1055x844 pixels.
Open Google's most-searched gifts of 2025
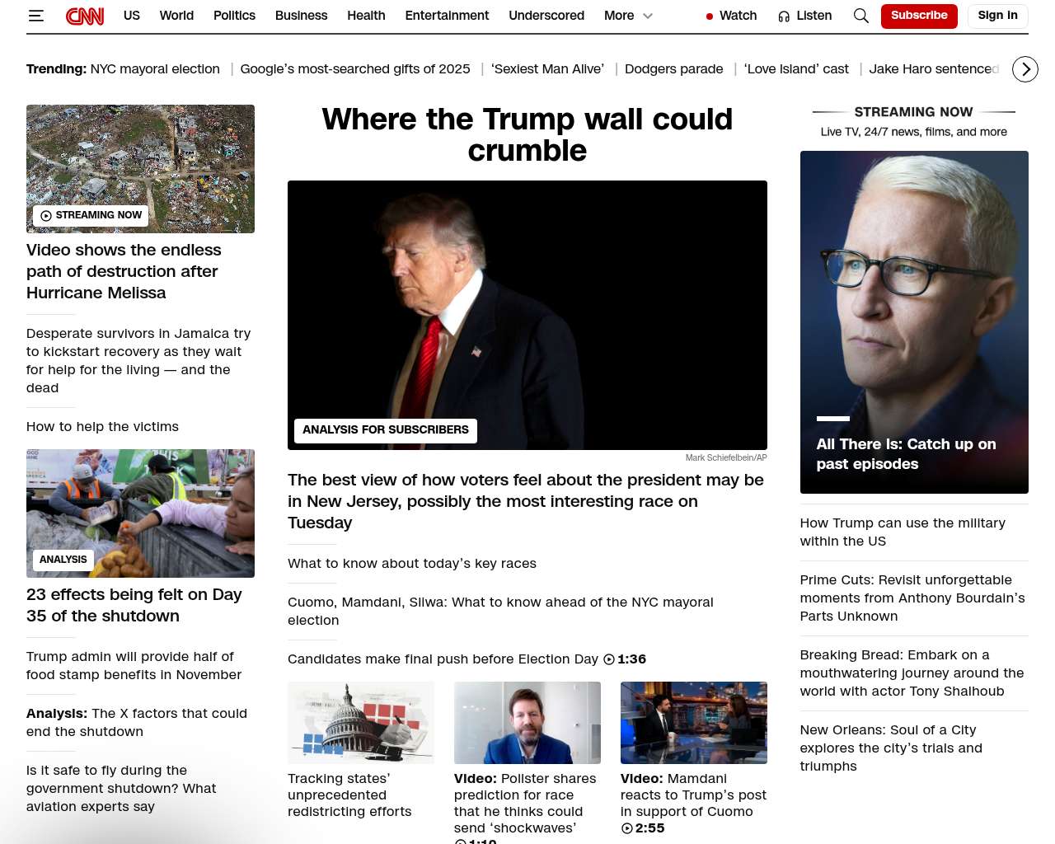point(355,69)
